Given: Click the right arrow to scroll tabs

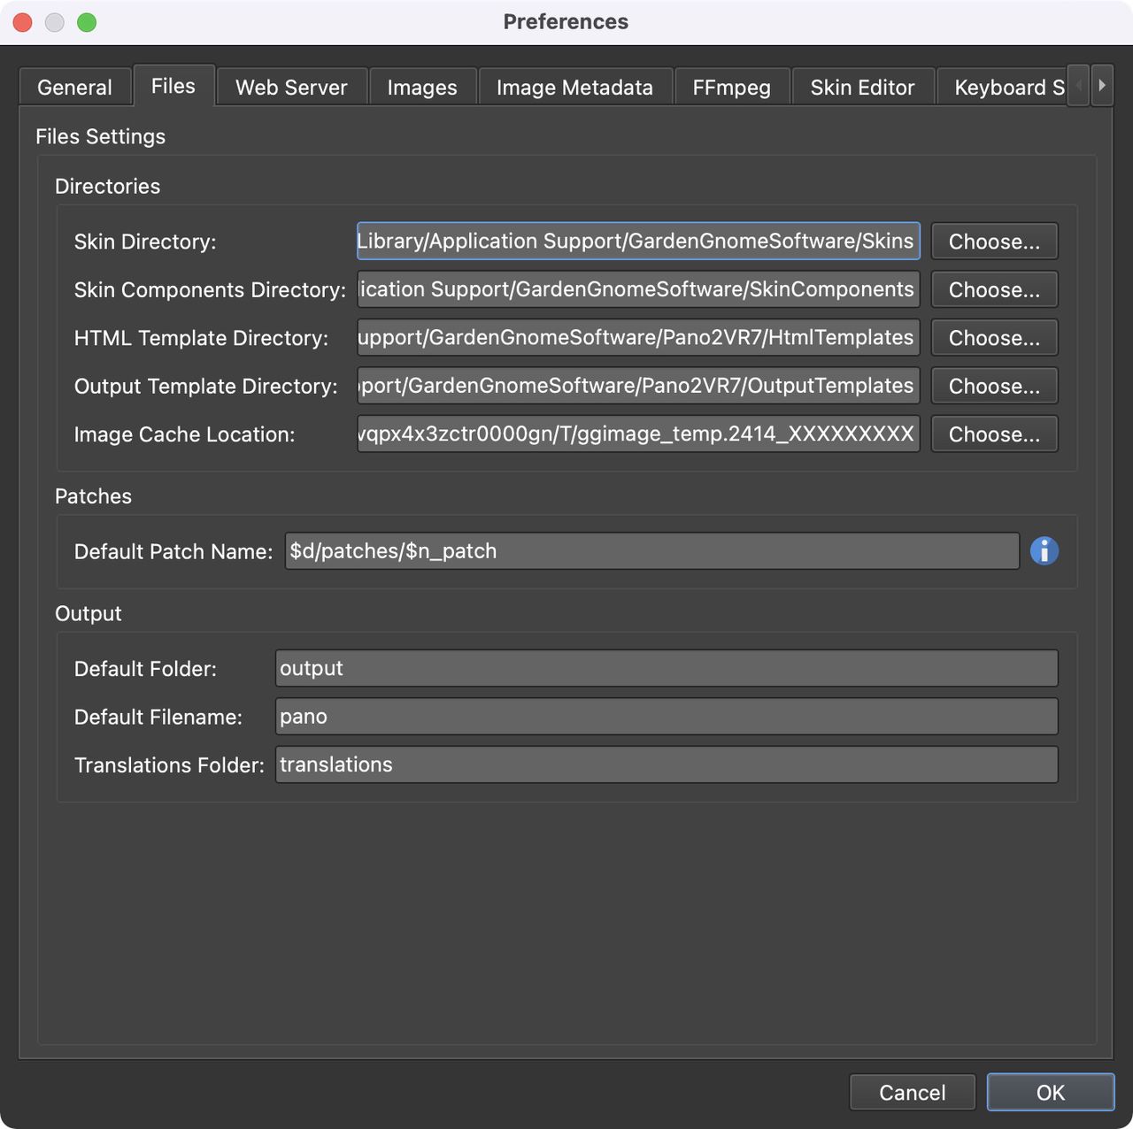Looking at the screenshot, I should [1102, 86].
